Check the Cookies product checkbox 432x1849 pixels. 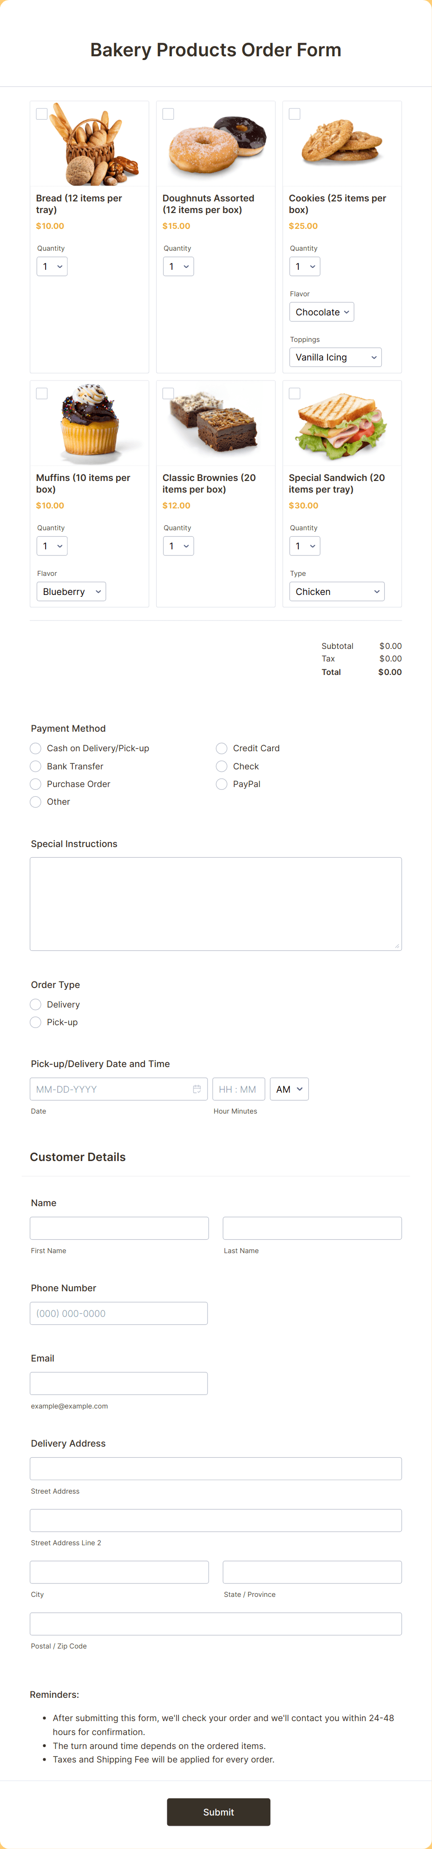(294, 113)
